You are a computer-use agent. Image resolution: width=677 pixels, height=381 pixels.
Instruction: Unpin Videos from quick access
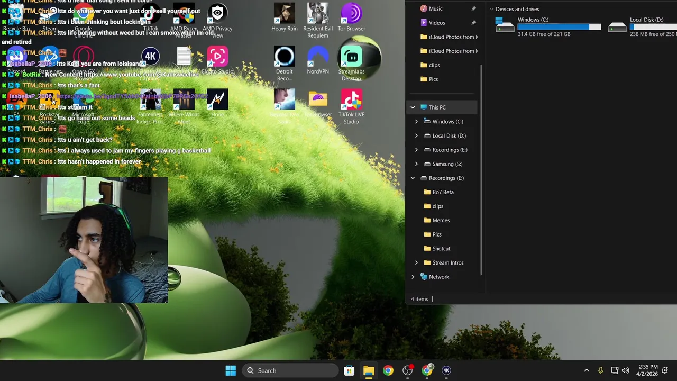[x=473, y=23]
